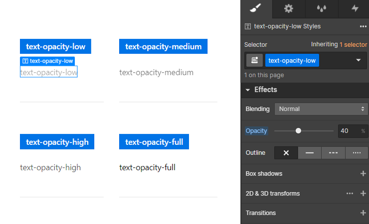Open the text-opacity-low Styles more options
Viewport: 369px width, 224px height.
[x=363, y=26]
